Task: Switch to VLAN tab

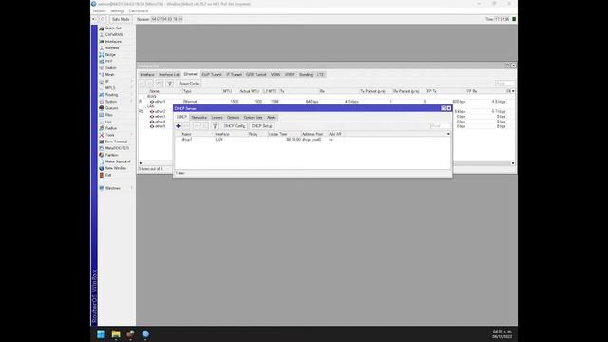Action: click(x=275, y=74)
